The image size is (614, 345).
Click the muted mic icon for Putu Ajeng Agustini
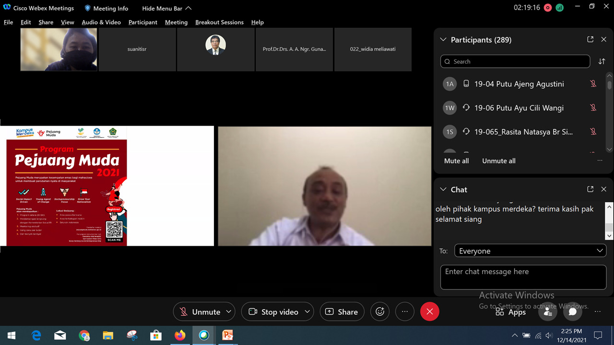pyautogui.click(x=593, y=84)
